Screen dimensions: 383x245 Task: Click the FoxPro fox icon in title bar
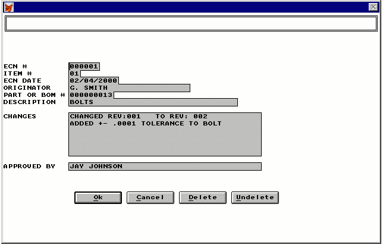(x=9, y=7)
